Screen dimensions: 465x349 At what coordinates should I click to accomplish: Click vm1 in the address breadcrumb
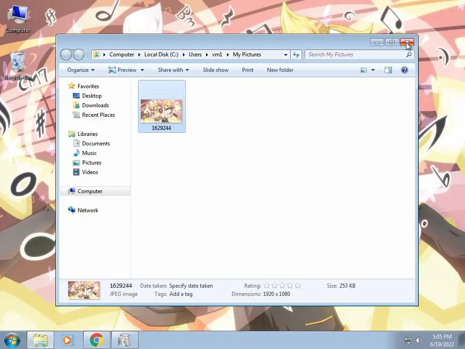(217, 55)
